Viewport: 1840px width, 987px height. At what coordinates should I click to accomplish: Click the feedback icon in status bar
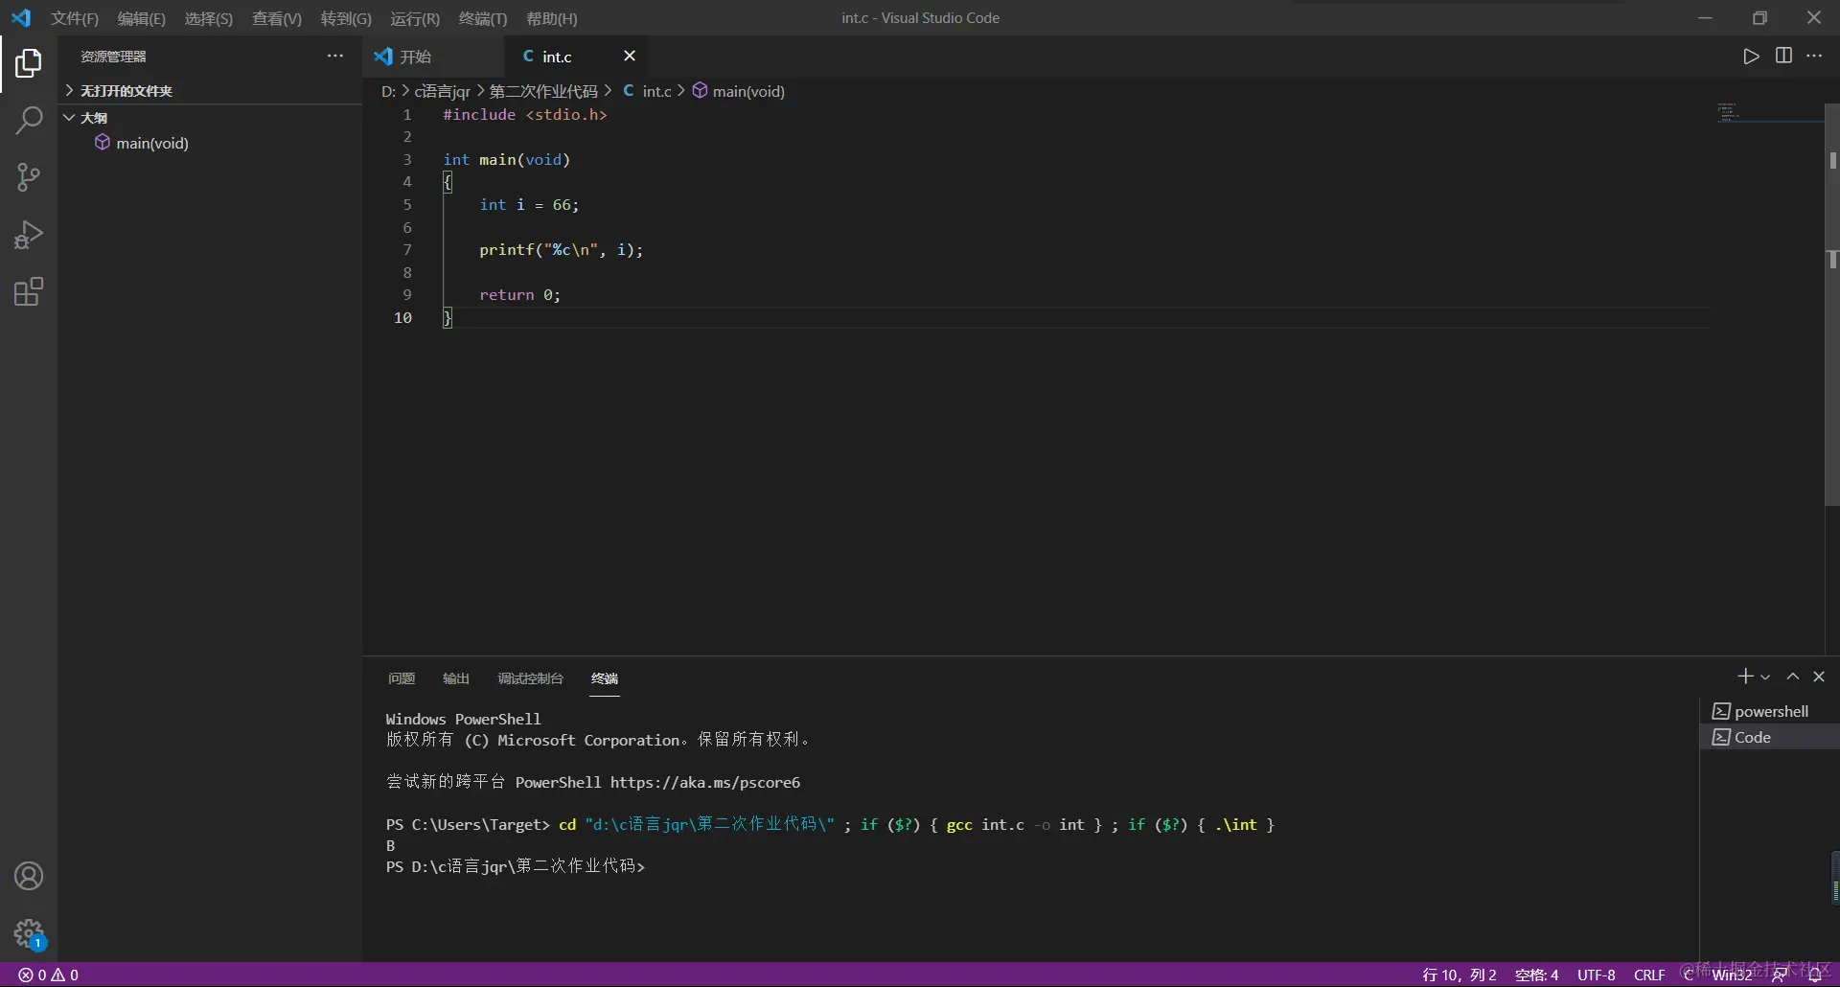pyautogui.click(x=1780, y=975)
